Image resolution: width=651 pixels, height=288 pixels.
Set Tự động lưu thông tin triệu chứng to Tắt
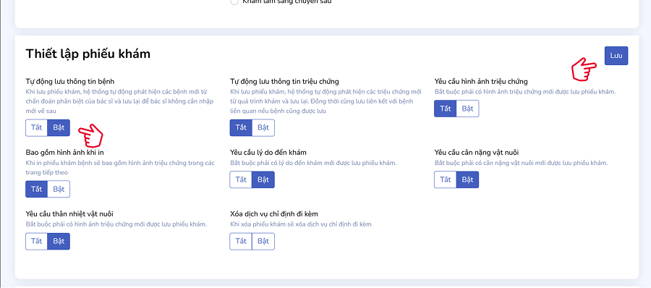coord(241,127)
